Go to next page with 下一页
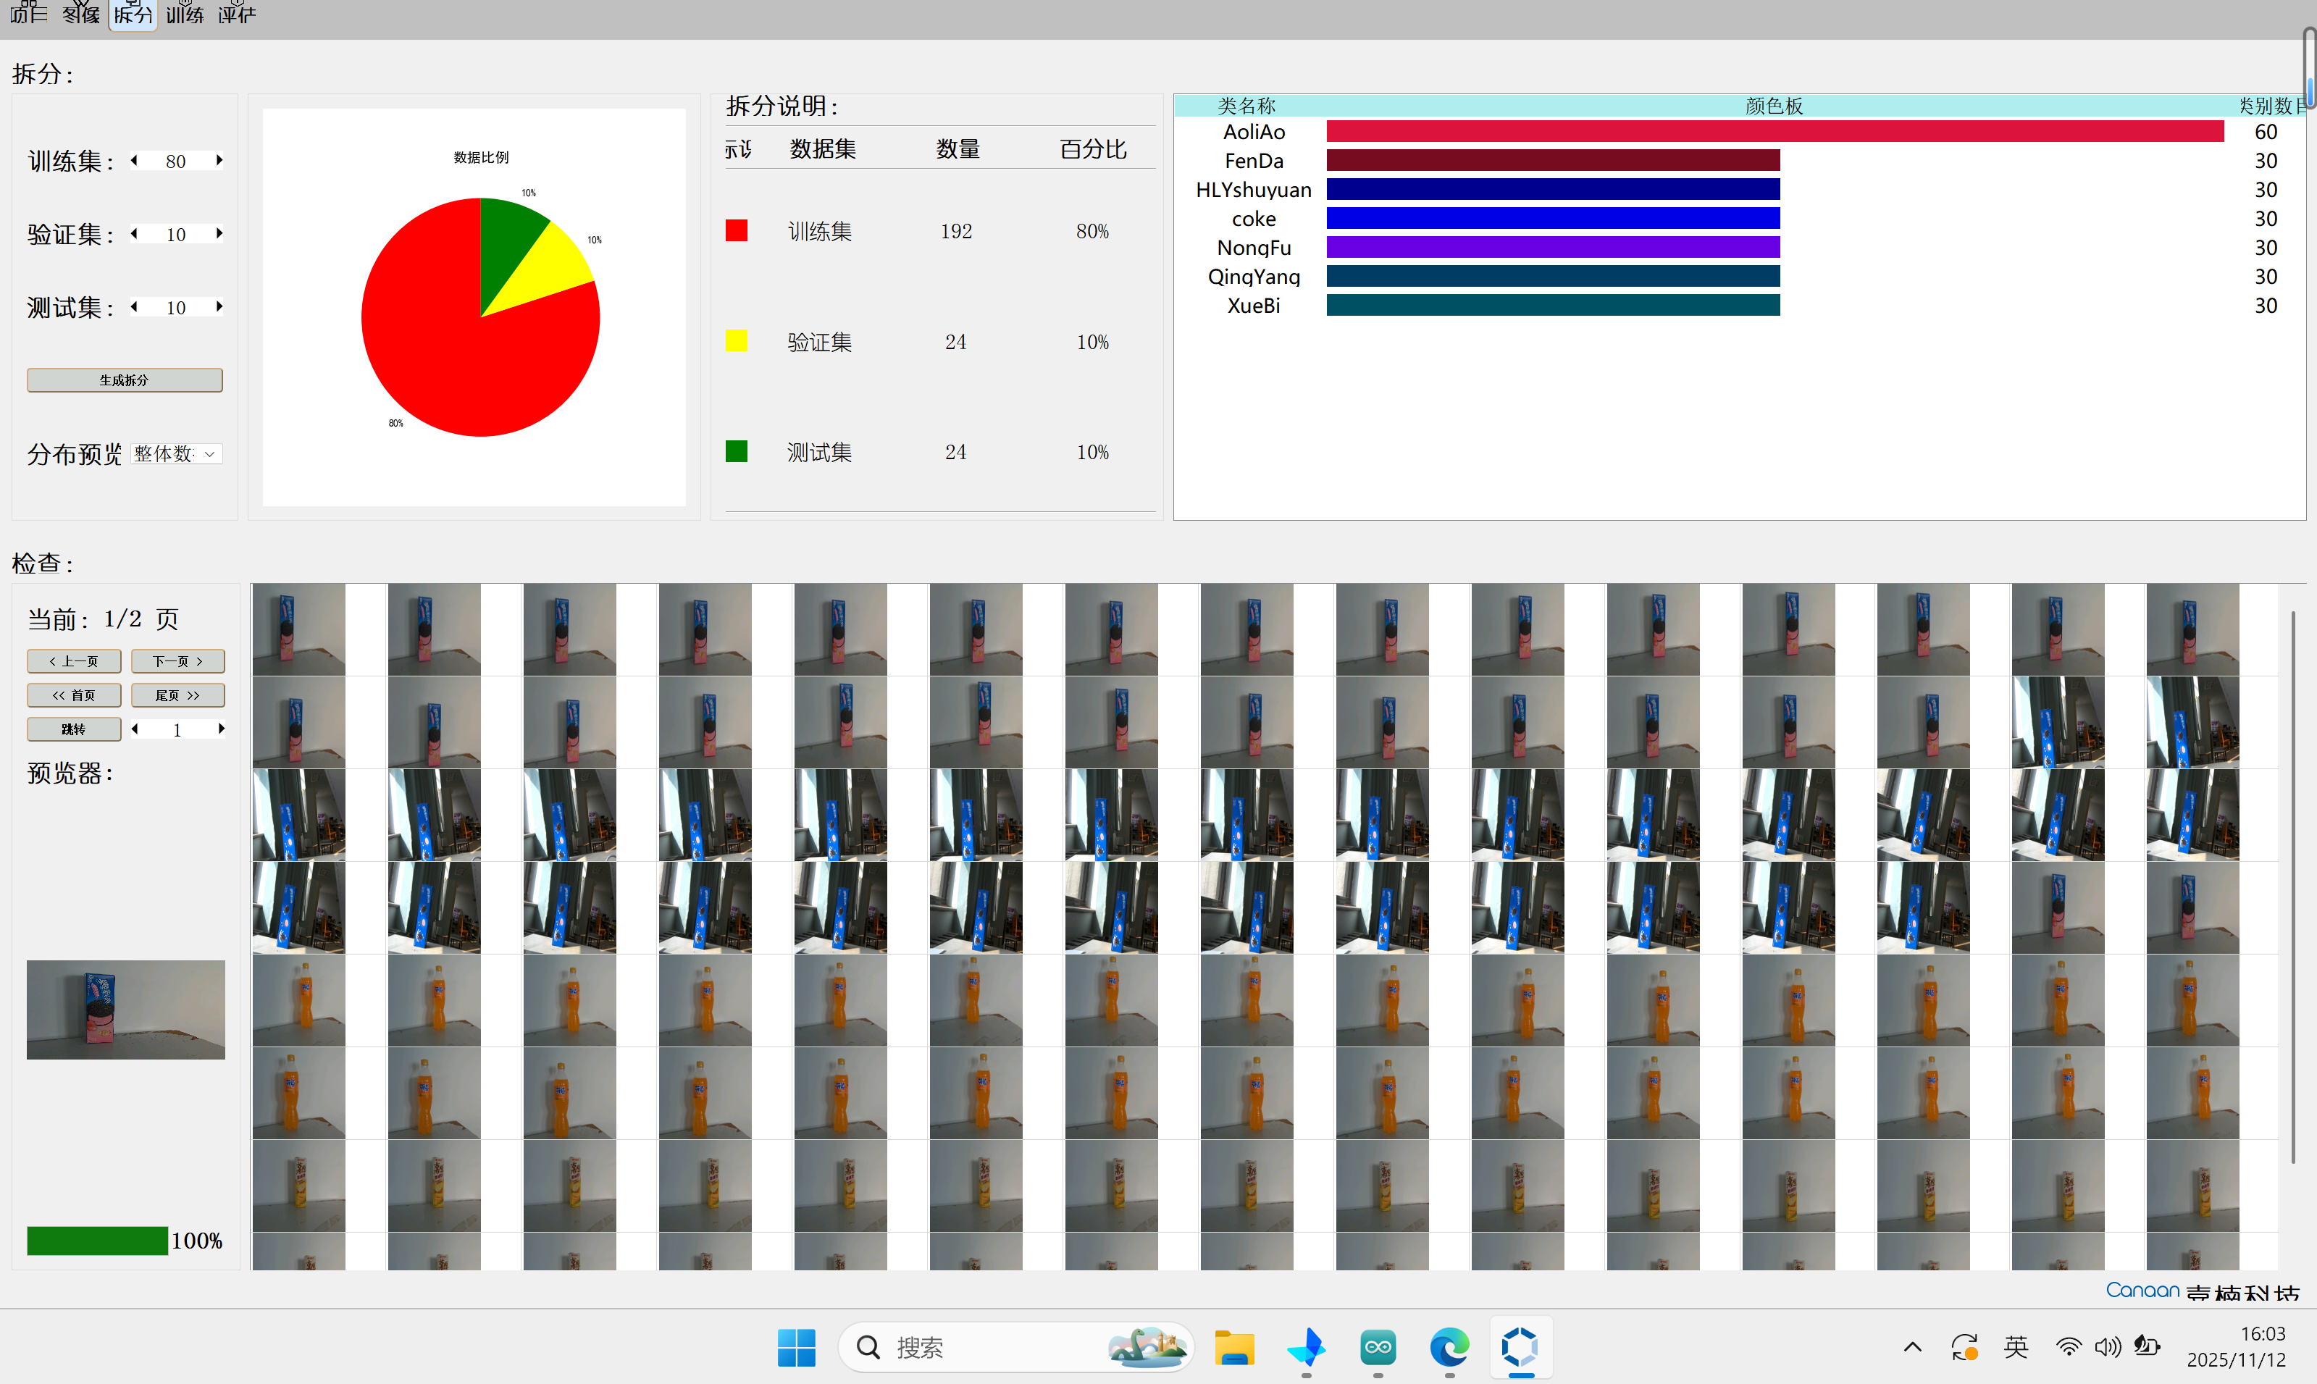 click(x=177, y=661)
